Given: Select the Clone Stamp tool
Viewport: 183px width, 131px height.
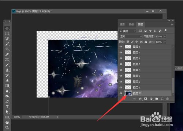Looking at the screenshot, I should coord(7,70).
